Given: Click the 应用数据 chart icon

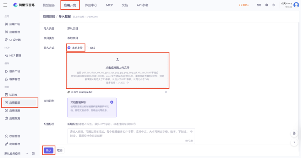Looking at the screenshot, I should pos(6,103).
